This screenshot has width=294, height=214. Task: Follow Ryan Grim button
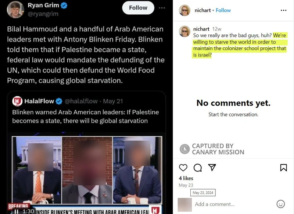click(138, 8)
